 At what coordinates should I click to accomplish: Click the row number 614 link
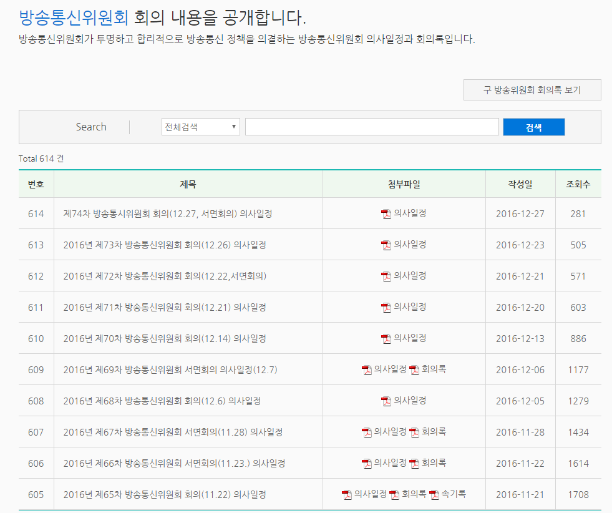36,213
